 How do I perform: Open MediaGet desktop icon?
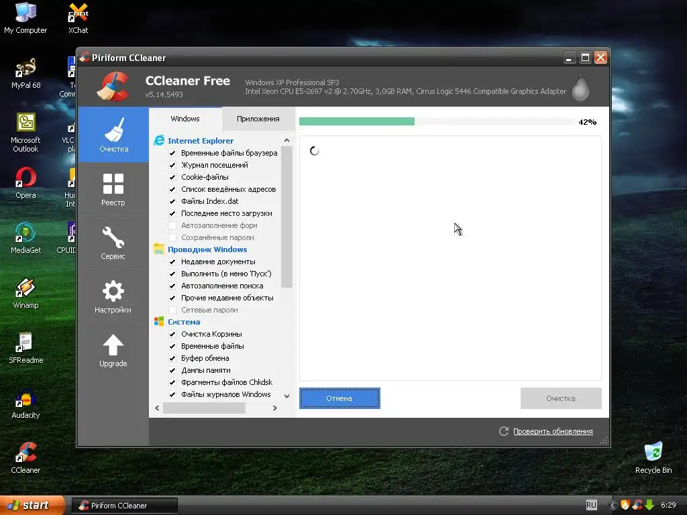[x=25, y=239]
